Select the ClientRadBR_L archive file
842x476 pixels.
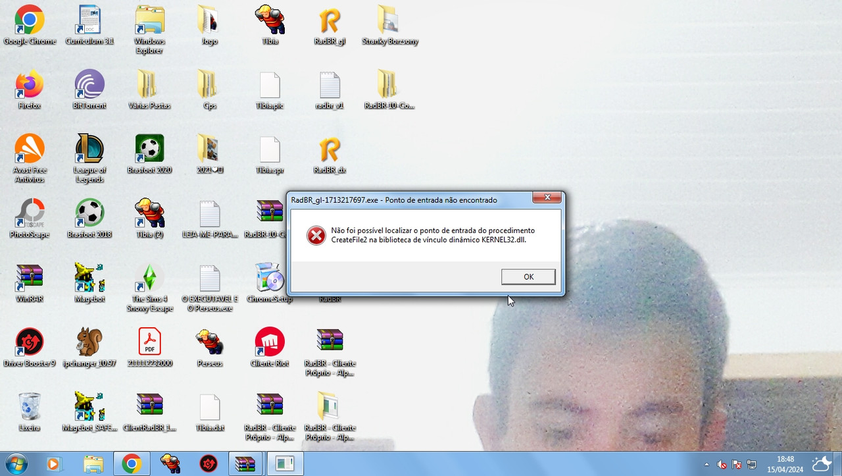tap(149, 412)
